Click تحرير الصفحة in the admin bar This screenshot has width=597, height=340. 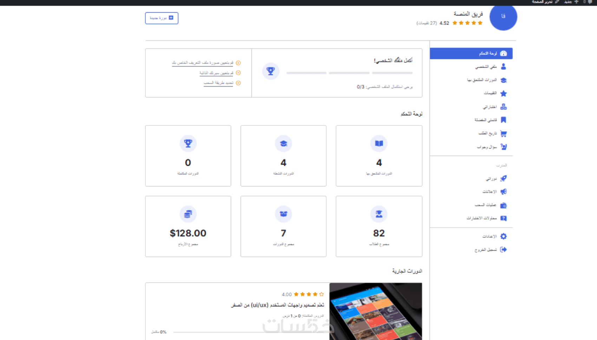(542, 2)
